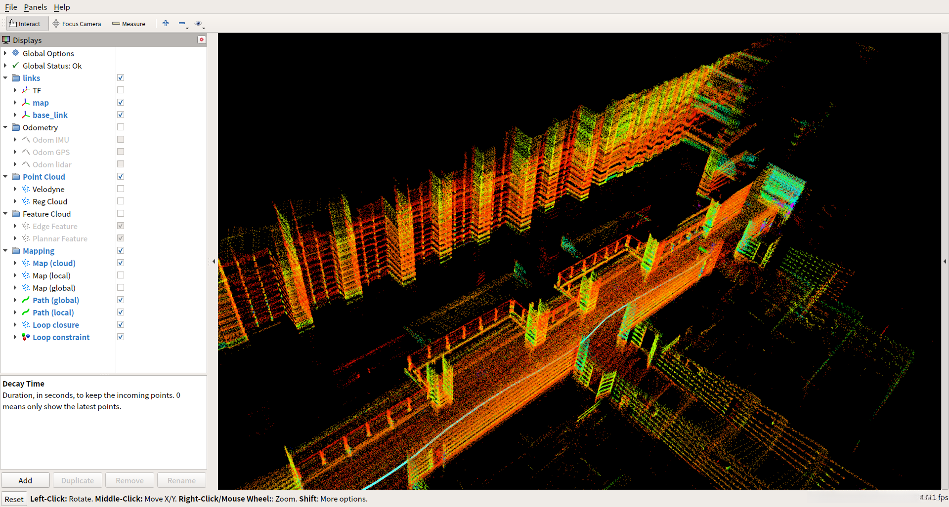The height and width of the screenshot is (507, 949).
Task: Collapse the left panel with the splitter arrow
Action: (x=214, y=261)
